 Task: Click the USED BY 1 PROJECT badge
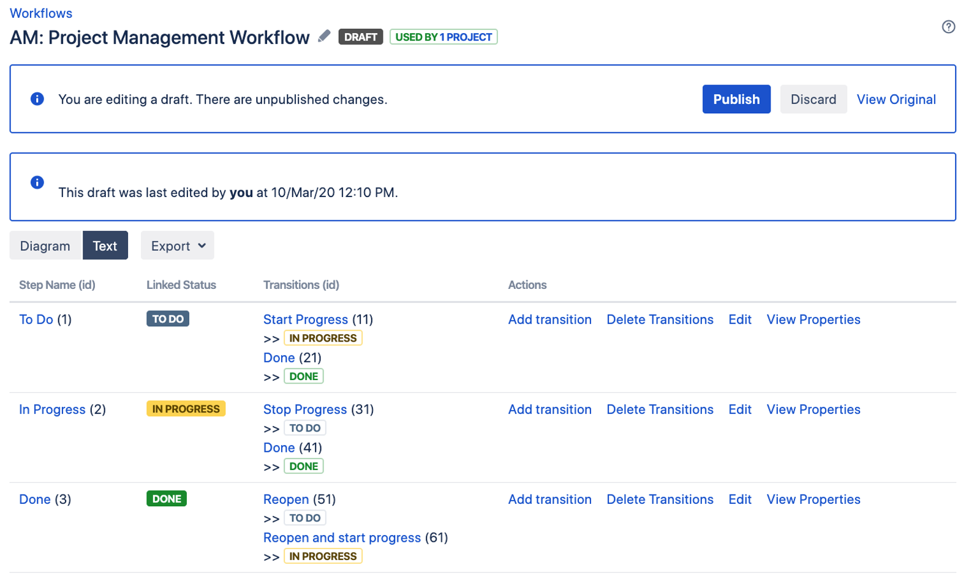point(443,37)
